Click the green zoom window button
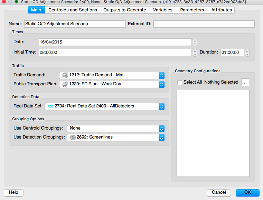Screen dimensions: 263x200 coord(16,2)
